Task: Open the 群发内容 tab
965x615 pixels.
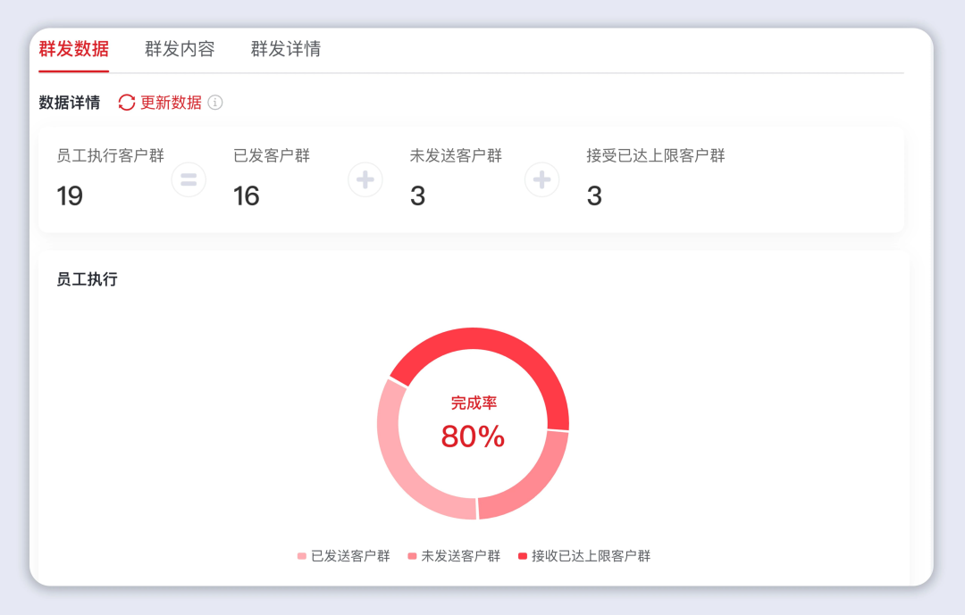Action: coord(180,49)
